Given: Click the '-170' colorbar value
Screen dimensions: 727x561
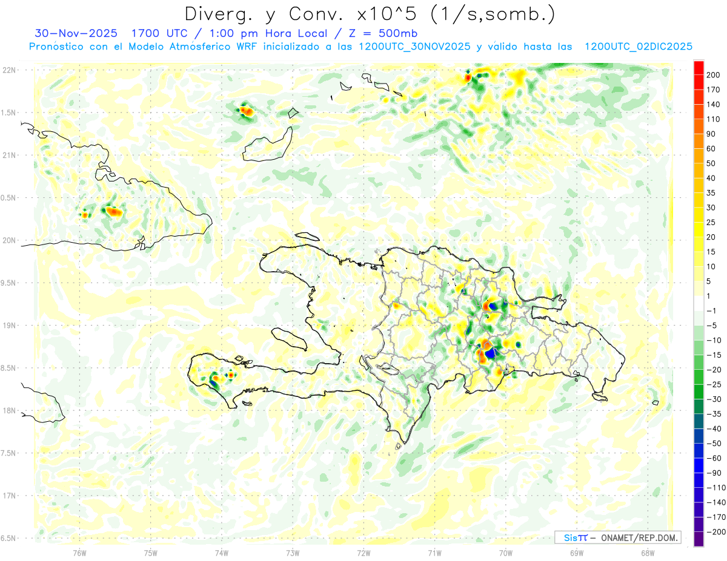Looking at the screenshot, I should coord(717,517).
